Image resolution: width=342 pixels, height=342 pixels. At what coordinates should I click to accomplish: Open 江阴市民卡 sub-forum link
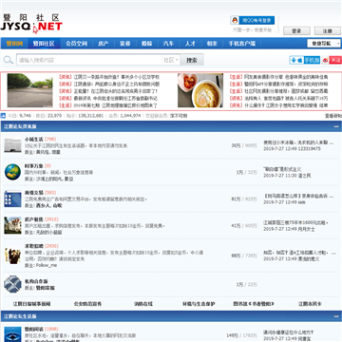(310, 304)
